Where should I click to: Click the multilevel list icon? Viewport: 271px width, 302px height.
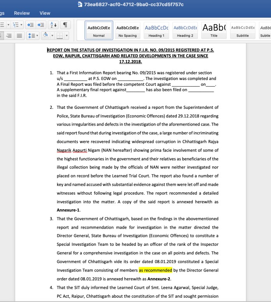[16, 25]
